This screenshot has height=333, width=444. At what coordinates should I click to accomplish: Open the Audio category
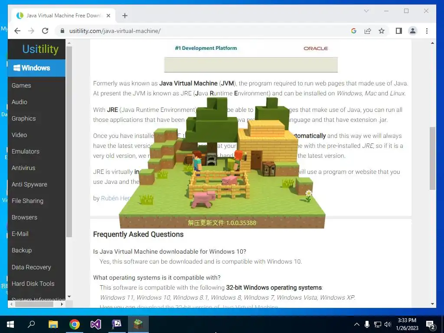coord(19,102)
